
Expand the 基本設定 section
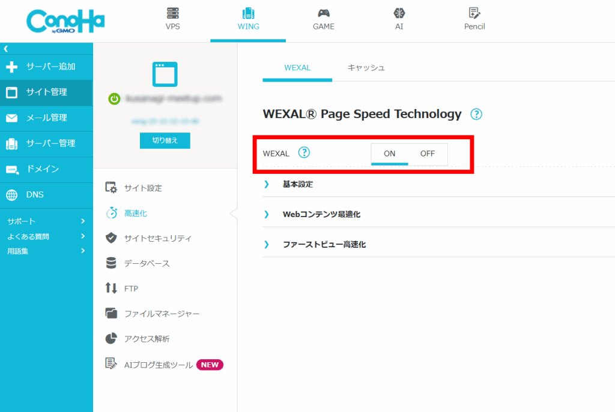click(297, 184)
